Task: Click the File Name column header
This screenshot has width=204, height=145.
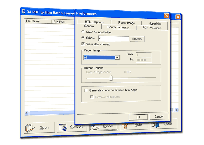Action: click(38, 21)
